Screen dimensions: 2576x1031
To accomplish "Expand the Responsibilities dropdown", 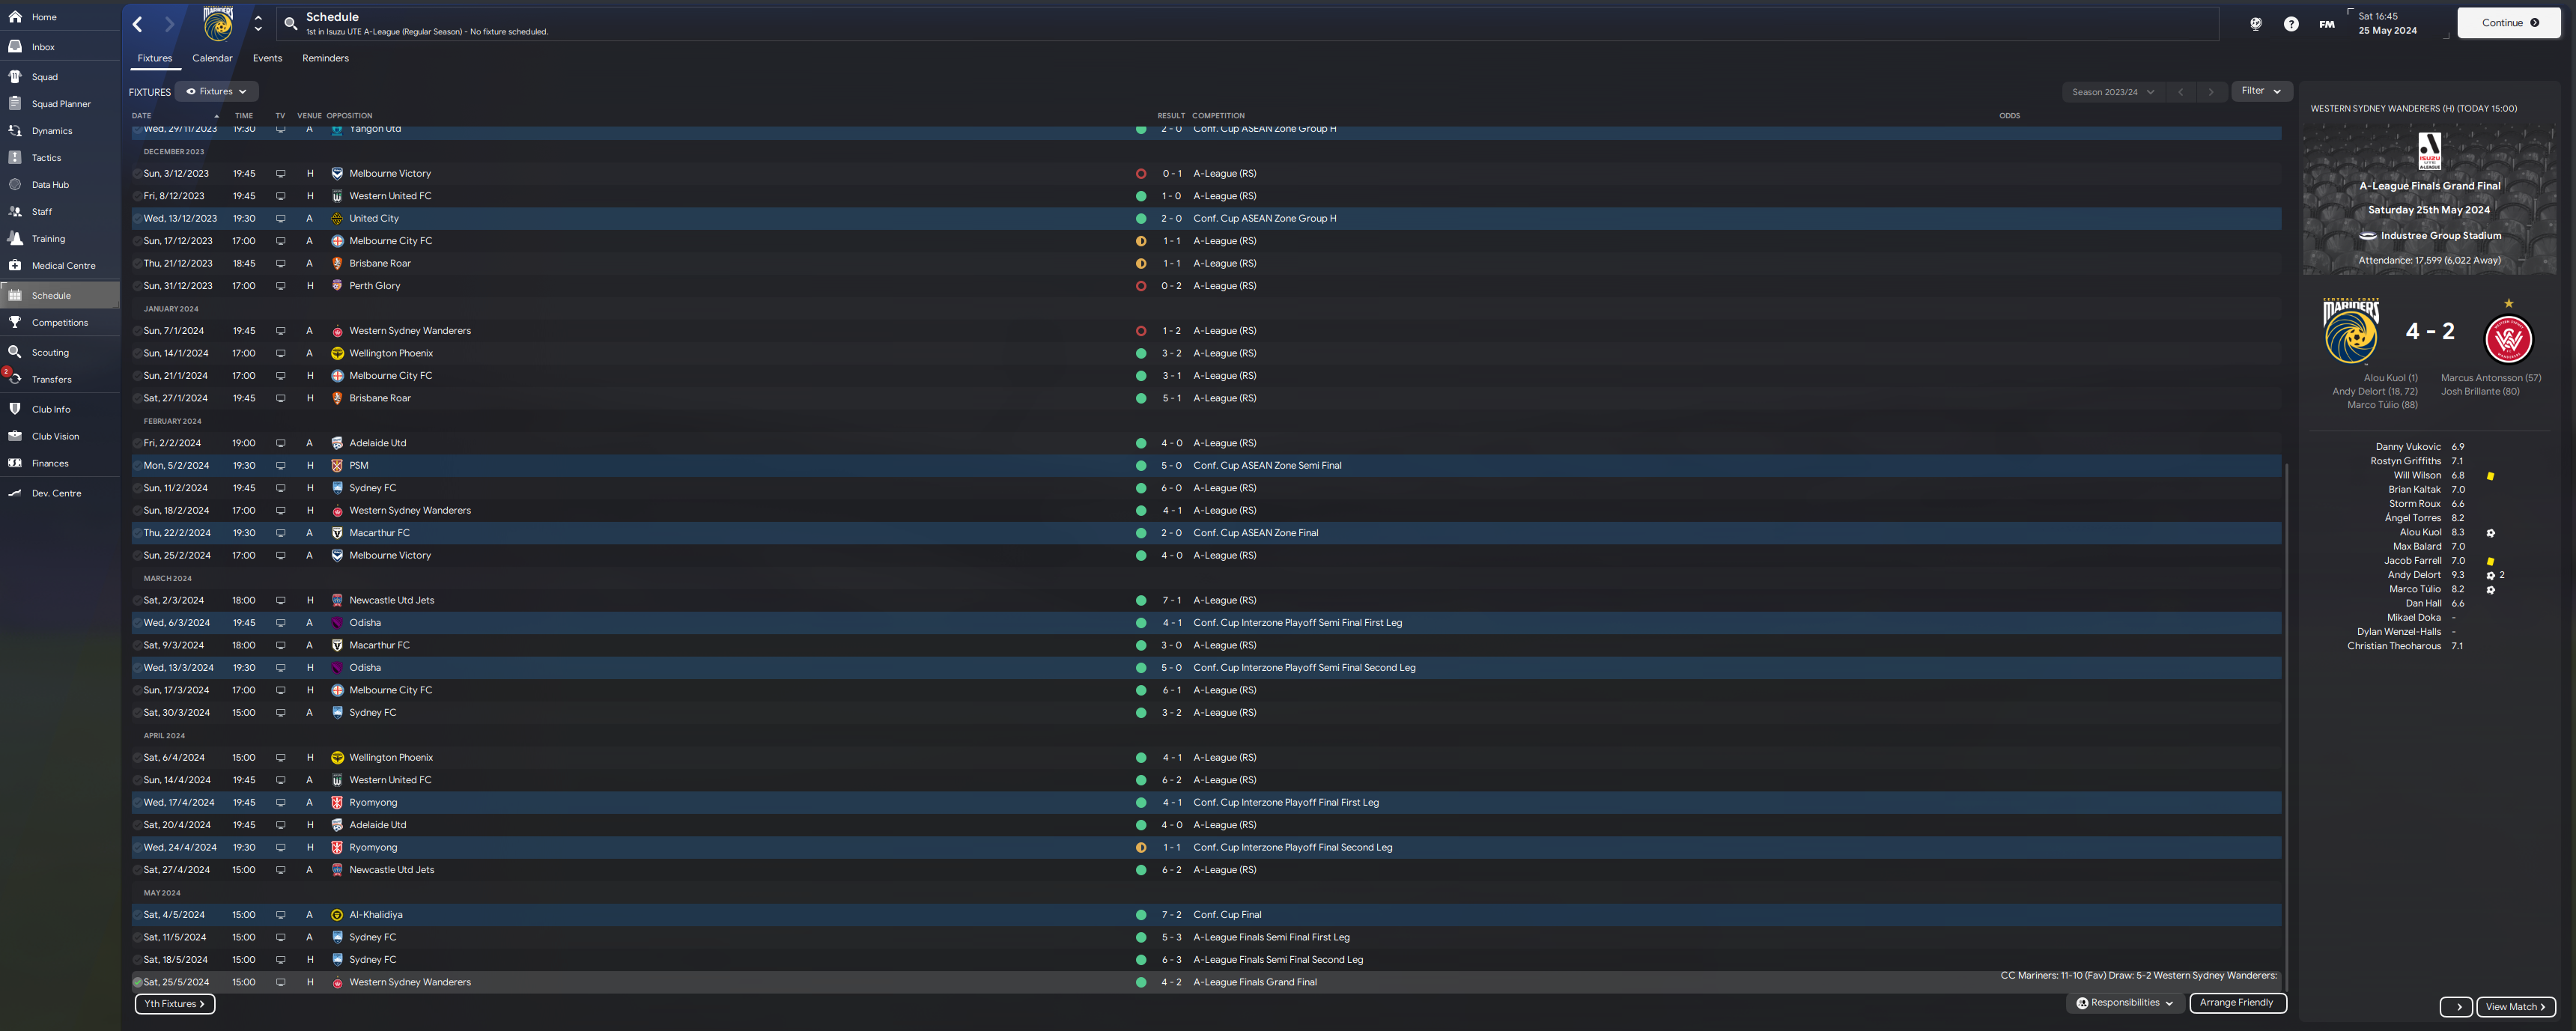I will [x=2124, y=1002].
